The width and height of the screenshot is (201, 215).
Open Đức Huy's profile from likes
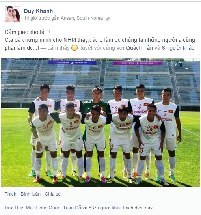tap(14, 208)
